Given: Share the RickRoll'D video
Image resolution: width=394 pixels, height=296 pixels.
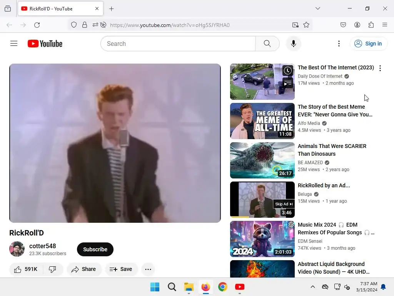Looking at the screenshot, I should (x=84, y=269).
